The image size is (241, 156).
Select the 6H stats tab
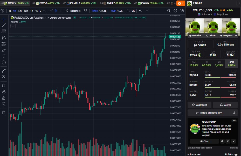(219, 64)
